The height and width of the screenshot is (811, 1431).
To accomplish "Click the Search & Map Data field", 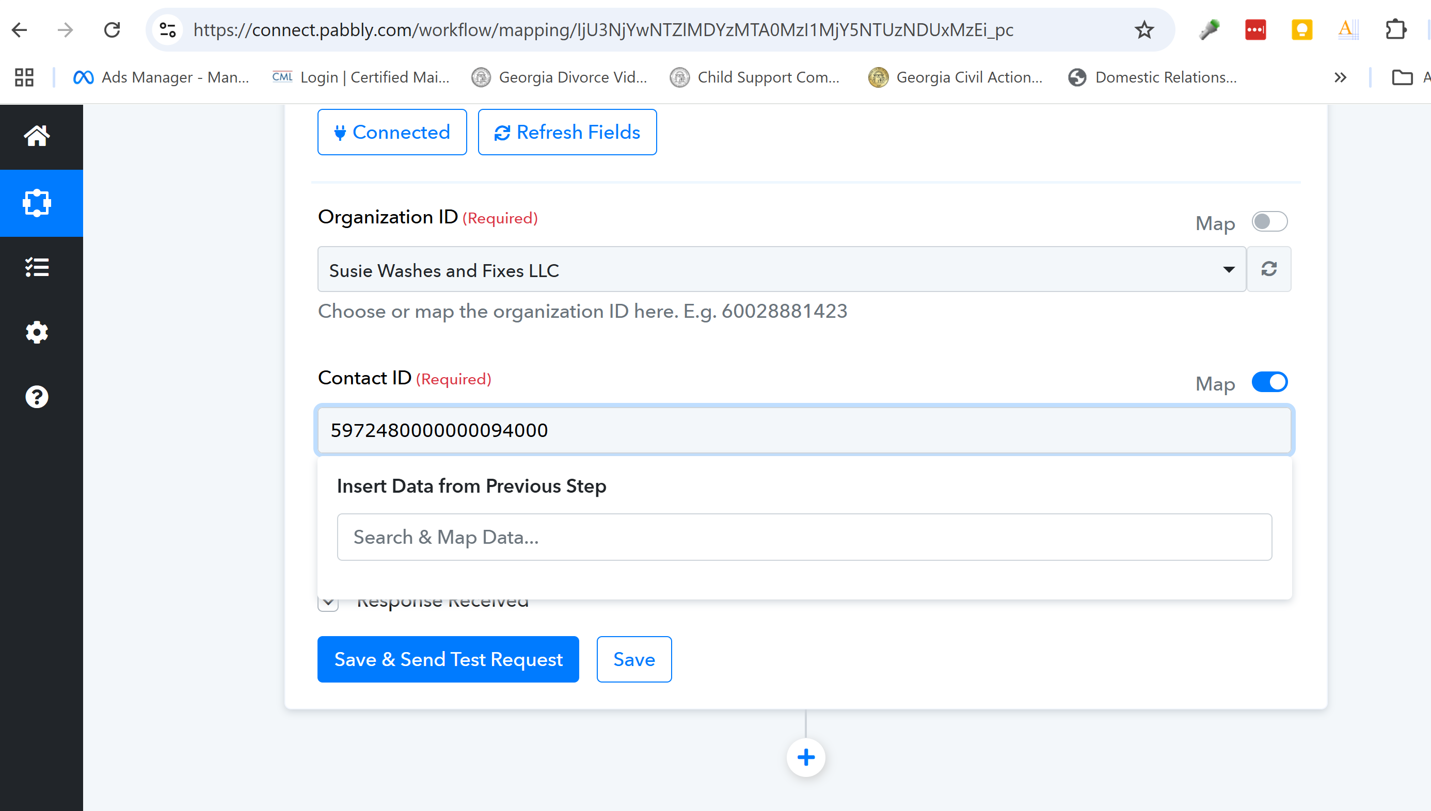I will pyautogui.click(x=804, y=537).
